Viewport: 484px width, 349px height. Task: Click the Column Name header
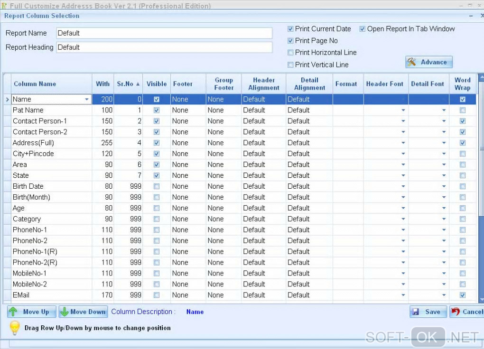coord(35,84)
